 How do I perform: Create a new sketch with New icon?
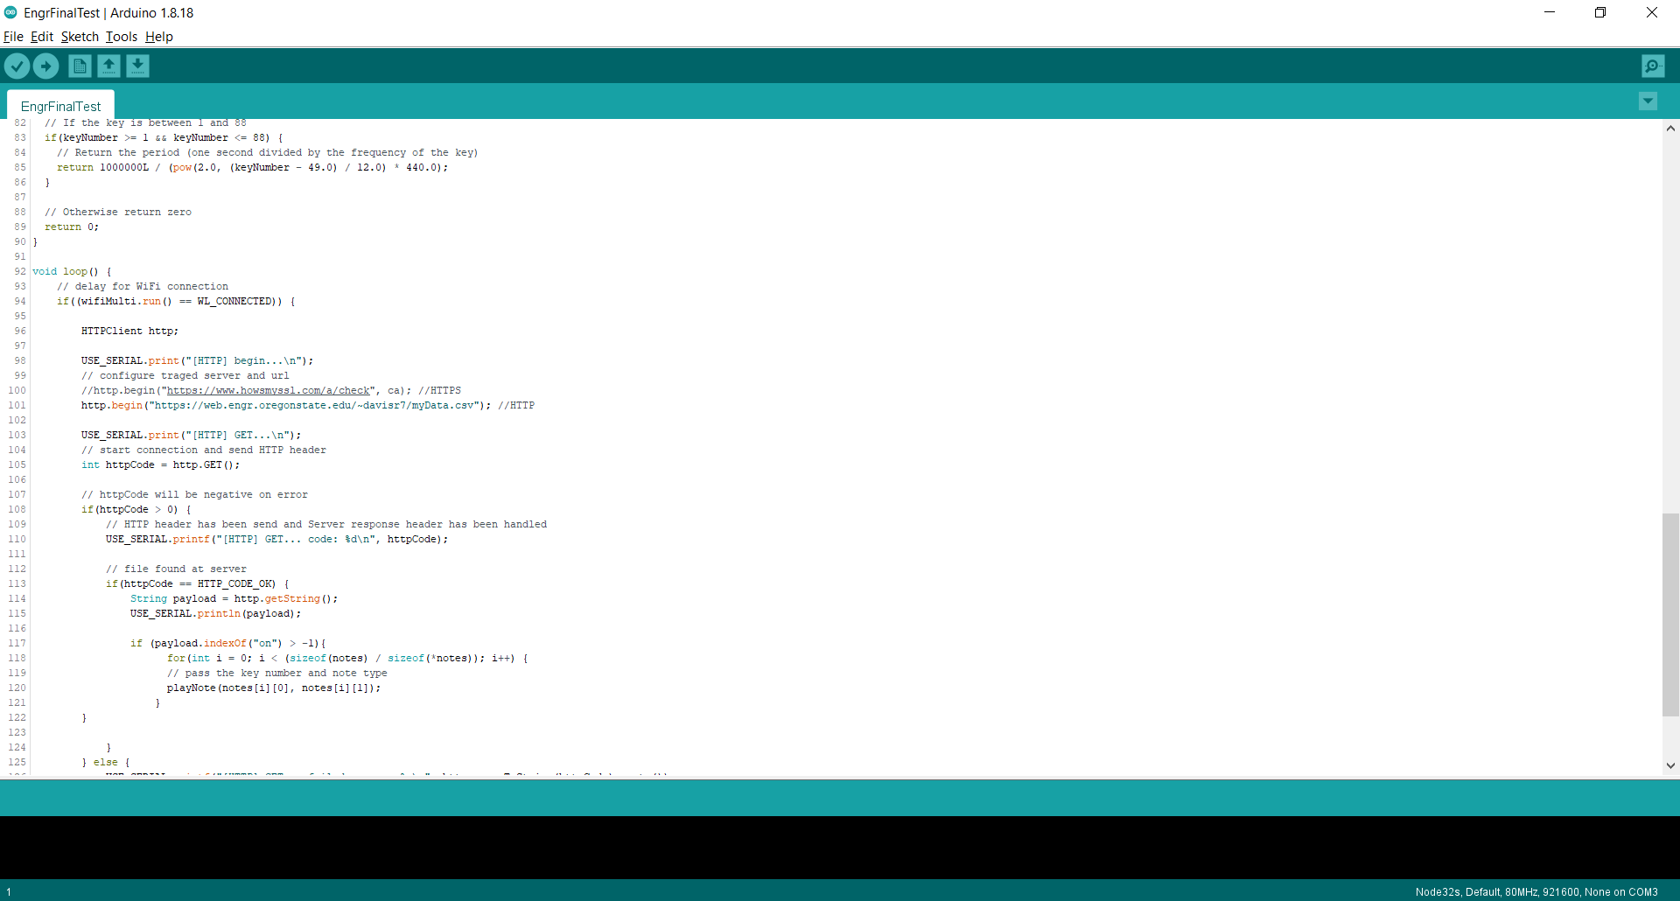click(x=80, y=66)
